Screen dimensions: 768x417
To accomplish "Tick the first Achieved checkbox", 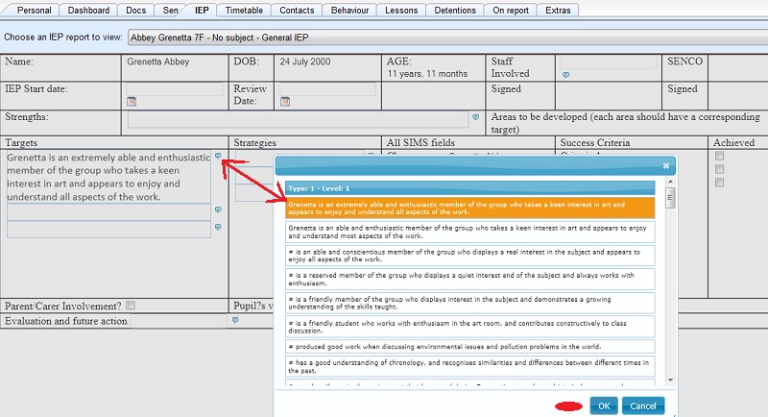I will [718, 156].
